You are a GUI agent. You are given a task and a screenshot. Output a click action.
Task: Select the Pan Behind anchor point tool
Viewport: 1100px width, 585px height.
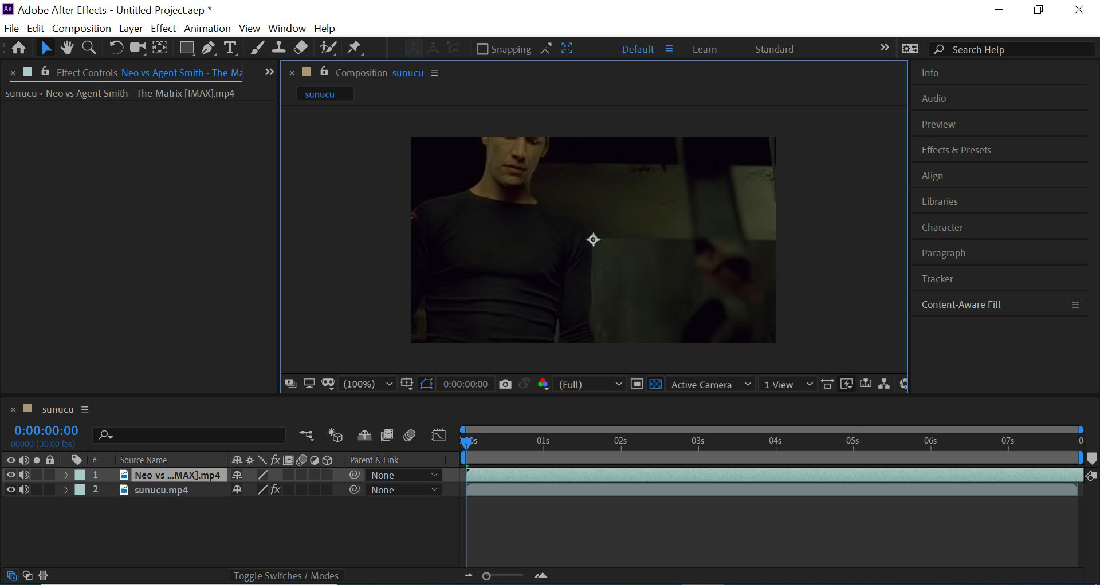160,48
